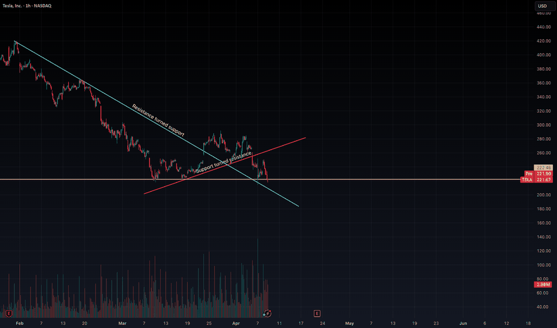Click the 360.00 price axis label

pyautogui.click(x=543, y=83)
